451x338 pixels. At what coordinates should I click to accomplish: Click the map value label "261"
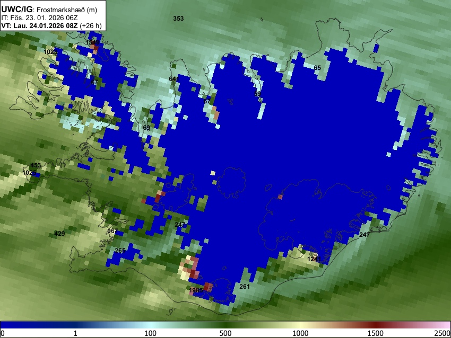coord(245,286)
